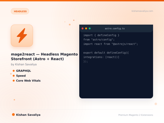Click the closing '});' code line

86,61
